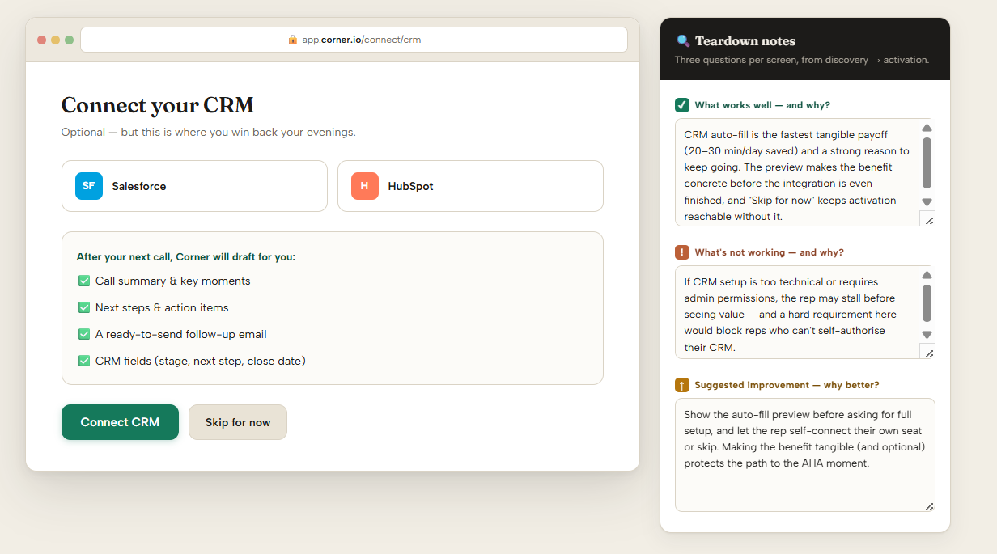997x554 pixels.
Task: Click the scrollbar thumb in What's not working box
Action: coord(927,302)
